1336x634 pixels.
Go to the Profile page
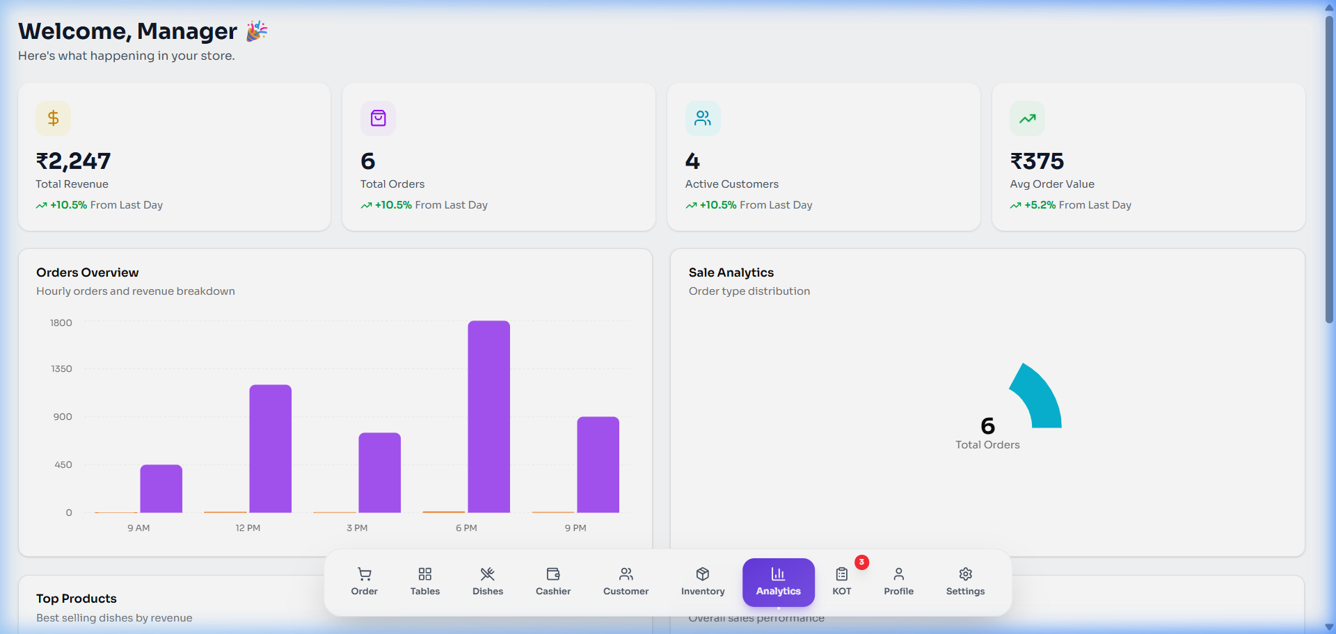(898, 582)
